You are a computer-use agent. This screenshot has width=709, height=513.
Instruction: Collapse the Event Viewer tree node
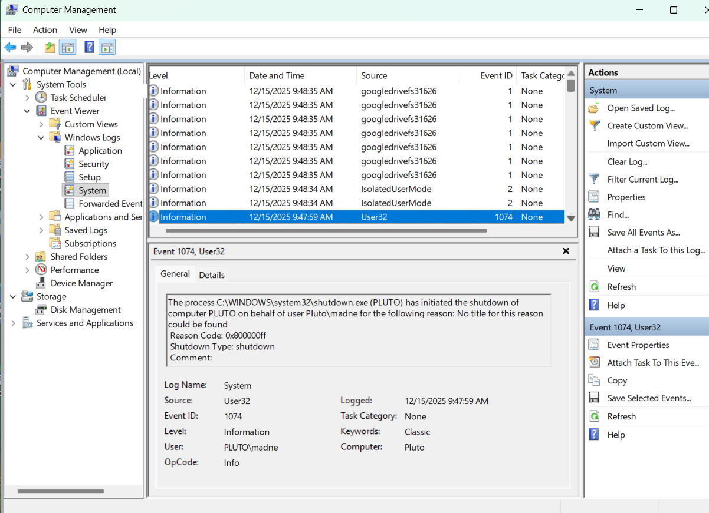click(x=27, y=111)
